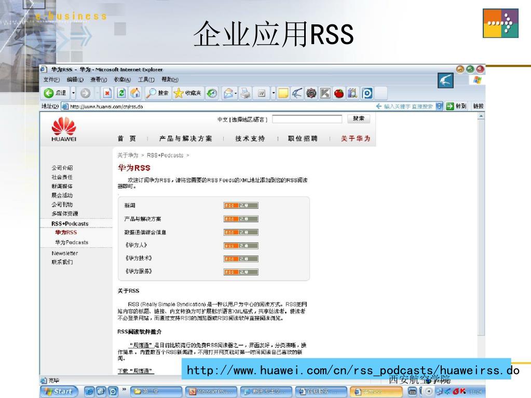Click the Edit with Word icon
This screenshot has height=398, width=531.
coord(262,93)
